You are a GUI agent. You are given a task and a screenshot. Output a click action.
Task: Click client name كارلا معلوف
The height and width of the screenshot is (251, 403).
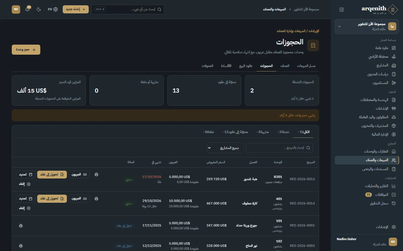point(250,203)
